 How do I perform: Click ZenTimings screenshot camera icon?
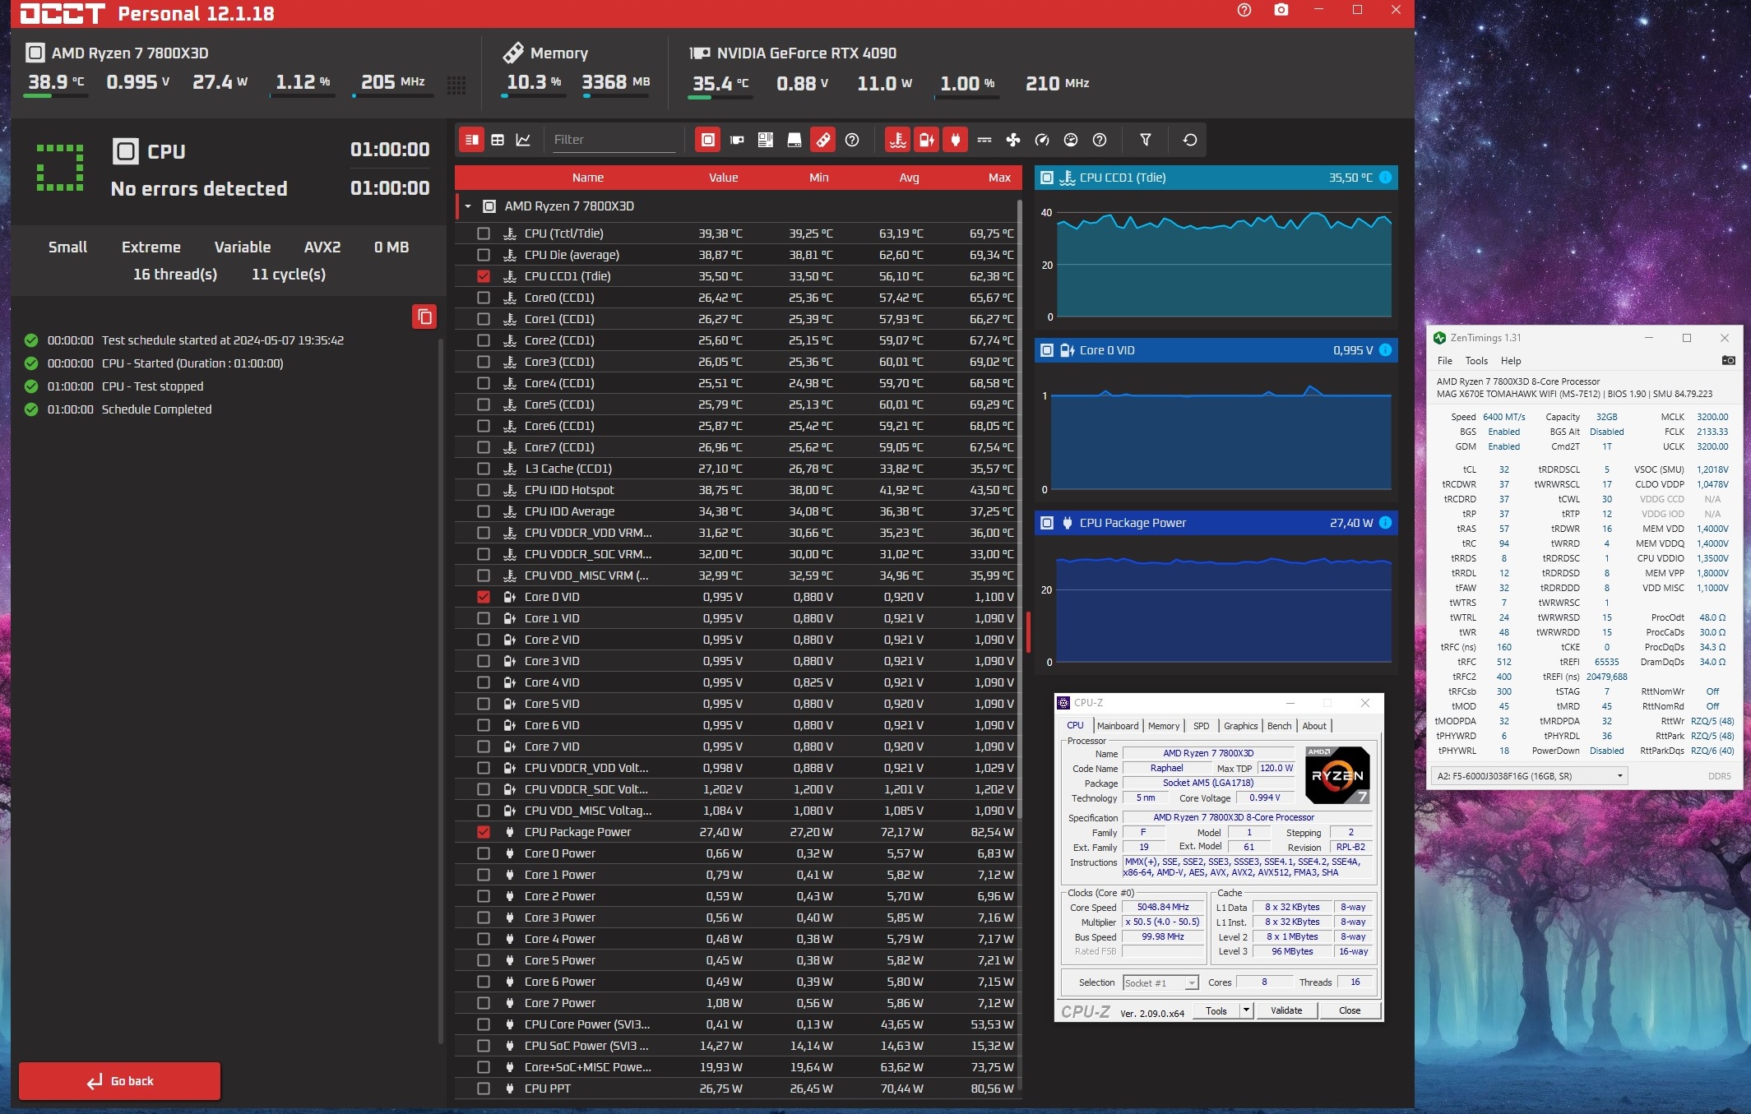click(x=1728, y=360)
